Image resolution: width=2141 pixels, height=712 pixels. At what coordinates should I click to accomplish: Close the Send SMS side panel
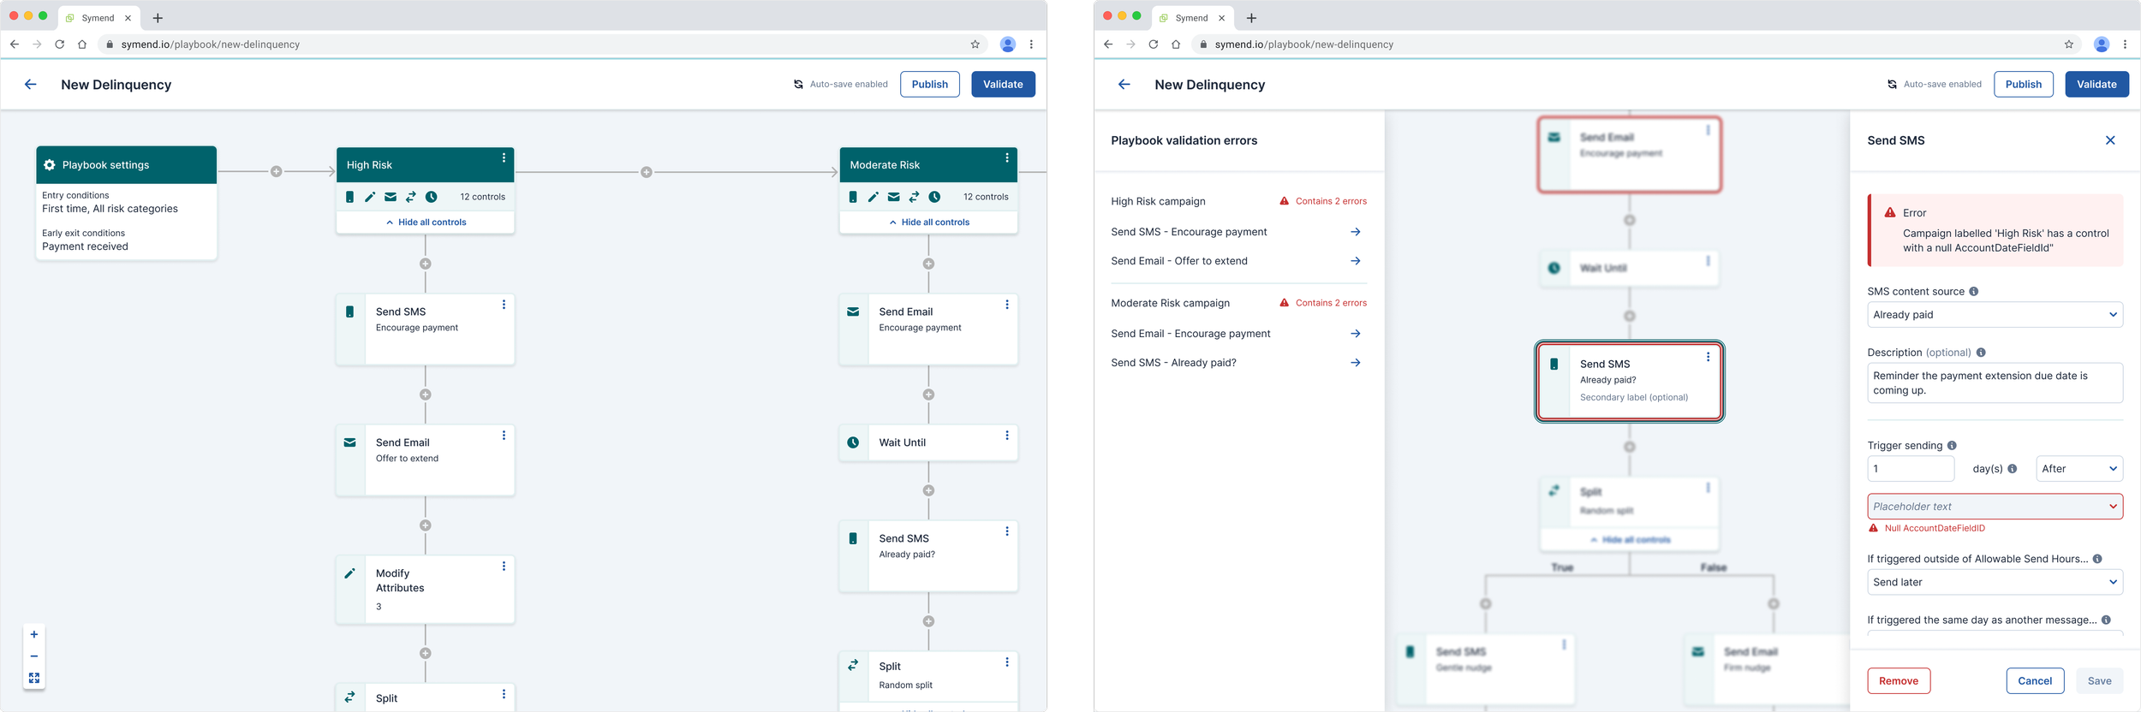pos(2110,140)
